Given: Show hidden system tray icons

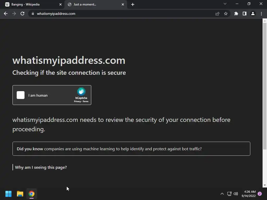Looking at the screenshot, I should click(x=222, y=194).
